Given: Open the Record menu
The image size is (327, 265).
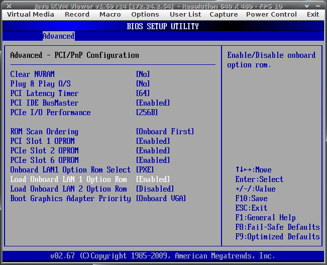Looking at the screenshot, I should click(x=77, y=15).
